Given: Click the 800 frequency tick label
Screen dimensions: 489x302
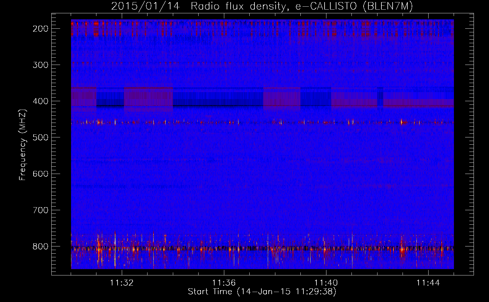Looking at the screenshot, I should tap(40, 246).
